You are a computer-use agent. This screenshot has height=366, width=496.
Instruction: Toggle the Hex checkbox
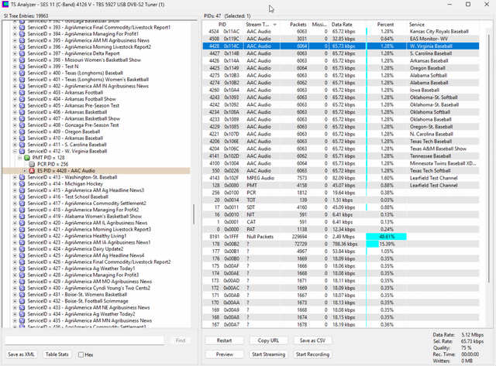pyautogui.click(x=81, y=354)
